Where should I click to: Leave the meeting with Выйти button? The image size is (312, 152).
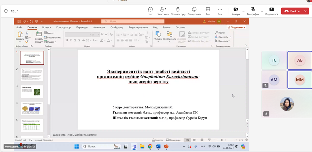(x=292, y=11)
